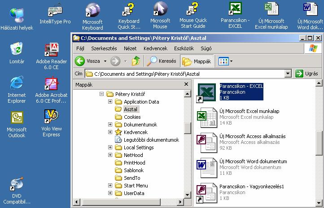Viewport: 324px width, 208px height.
Task: Expand the NetHood folder node
Action: [110, 155]
